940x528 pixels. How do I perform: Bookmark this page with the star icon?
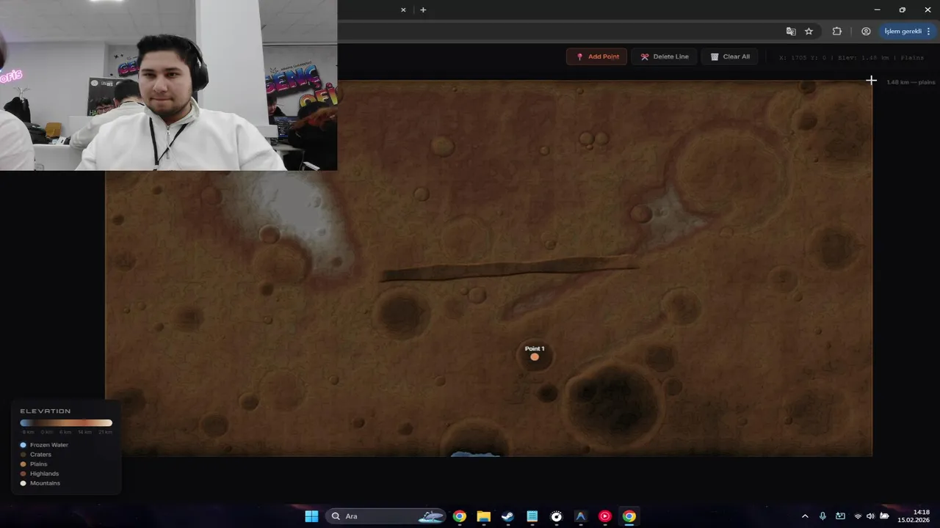(809, 32)
